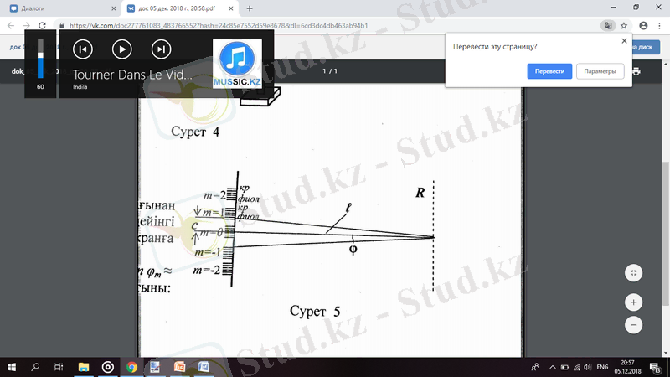Viewport: 670px width, 377px height.
Task: Show hidden system tray icons
Action: tap(553, 367)
